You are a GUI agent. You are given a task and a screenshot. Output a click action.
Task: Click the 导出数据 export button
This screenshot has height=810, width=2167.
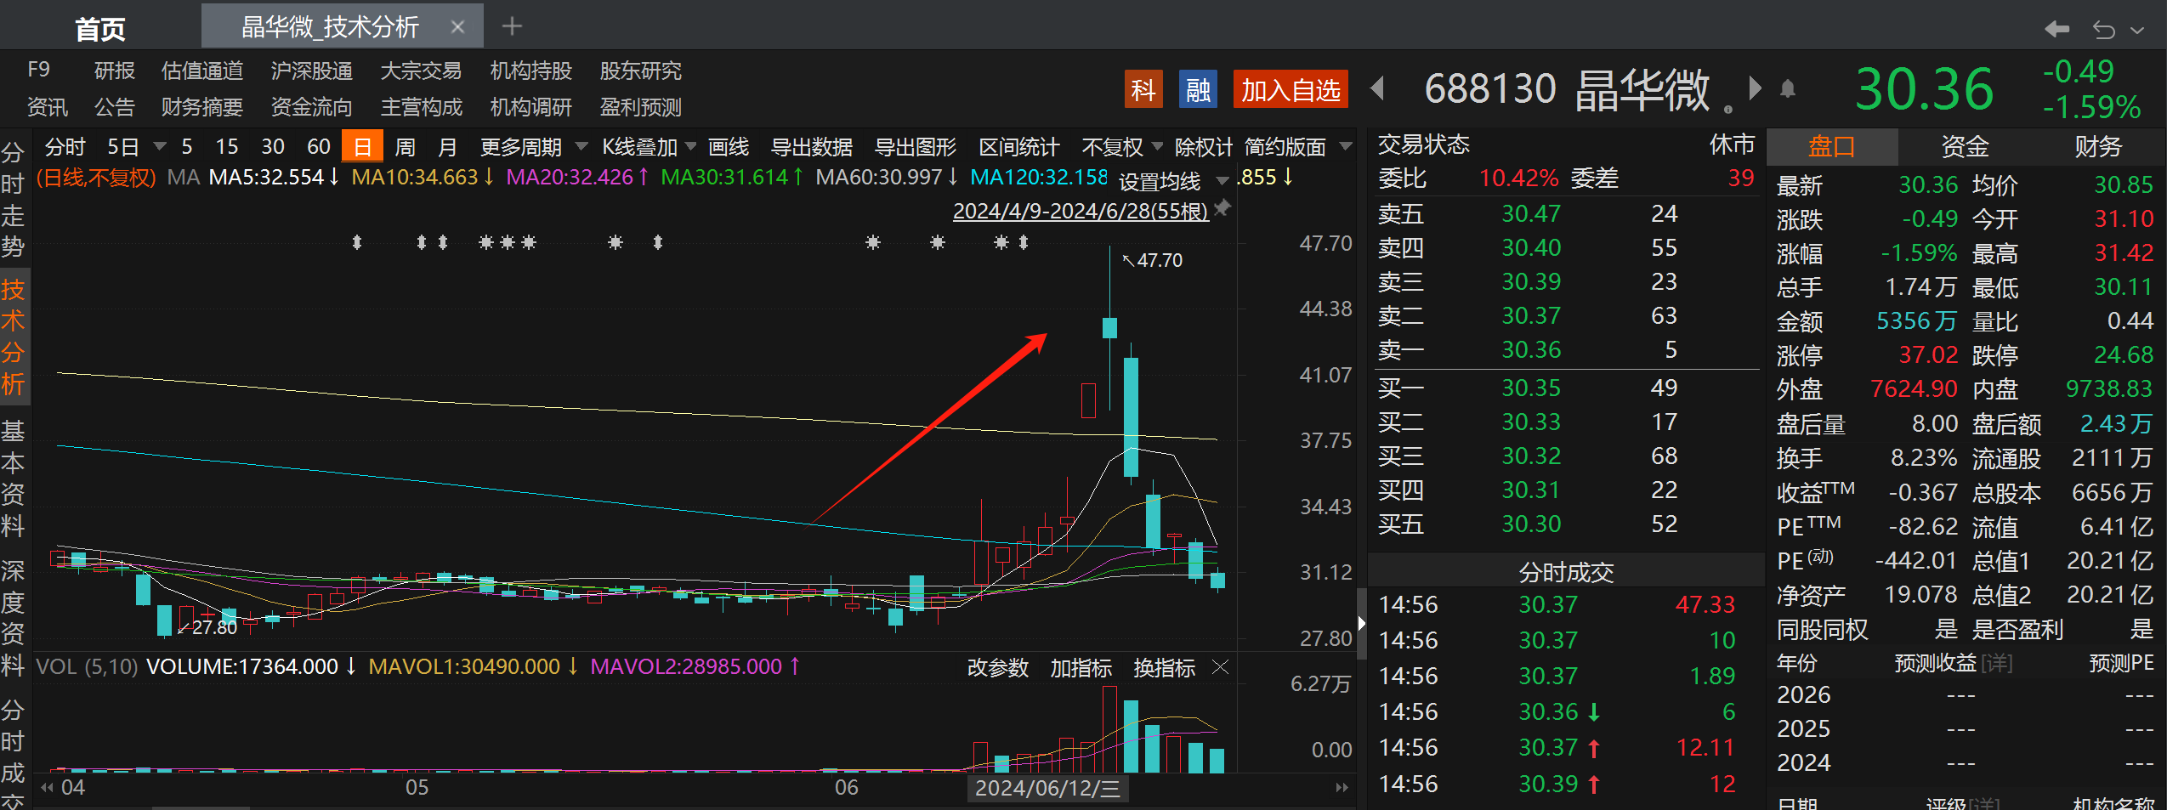tap(812, 147)
